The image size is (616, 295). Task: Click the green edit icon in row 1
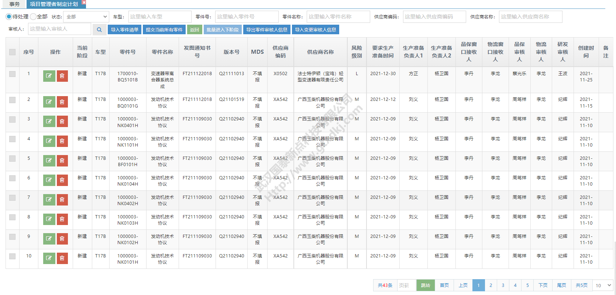[49, 76]
